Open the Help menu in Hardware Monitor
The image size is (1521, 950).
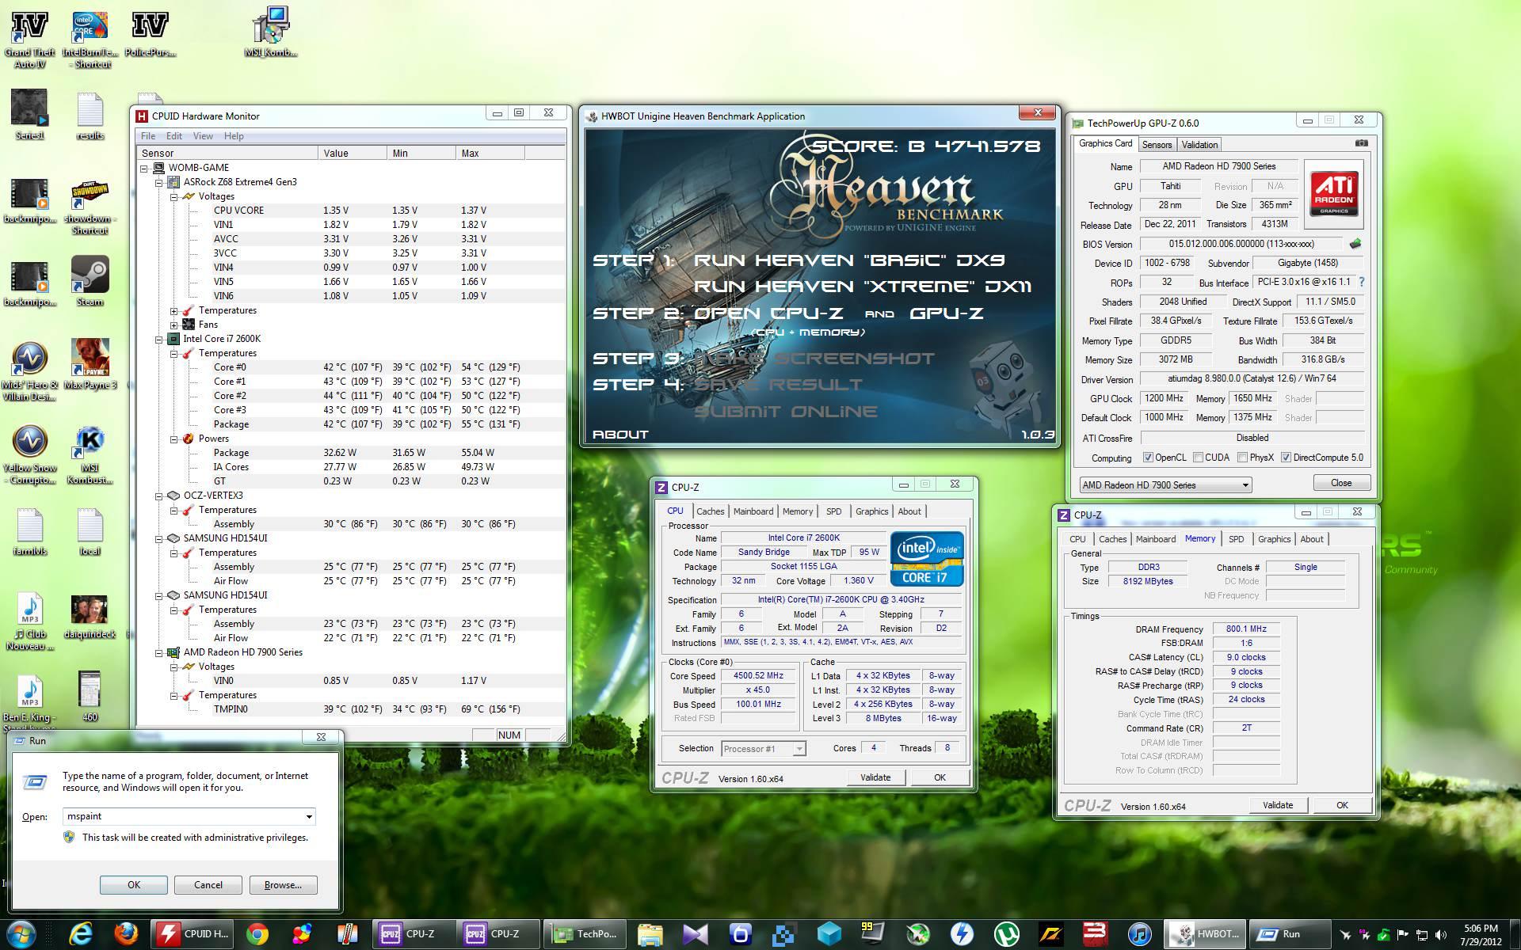click(234, 136)
